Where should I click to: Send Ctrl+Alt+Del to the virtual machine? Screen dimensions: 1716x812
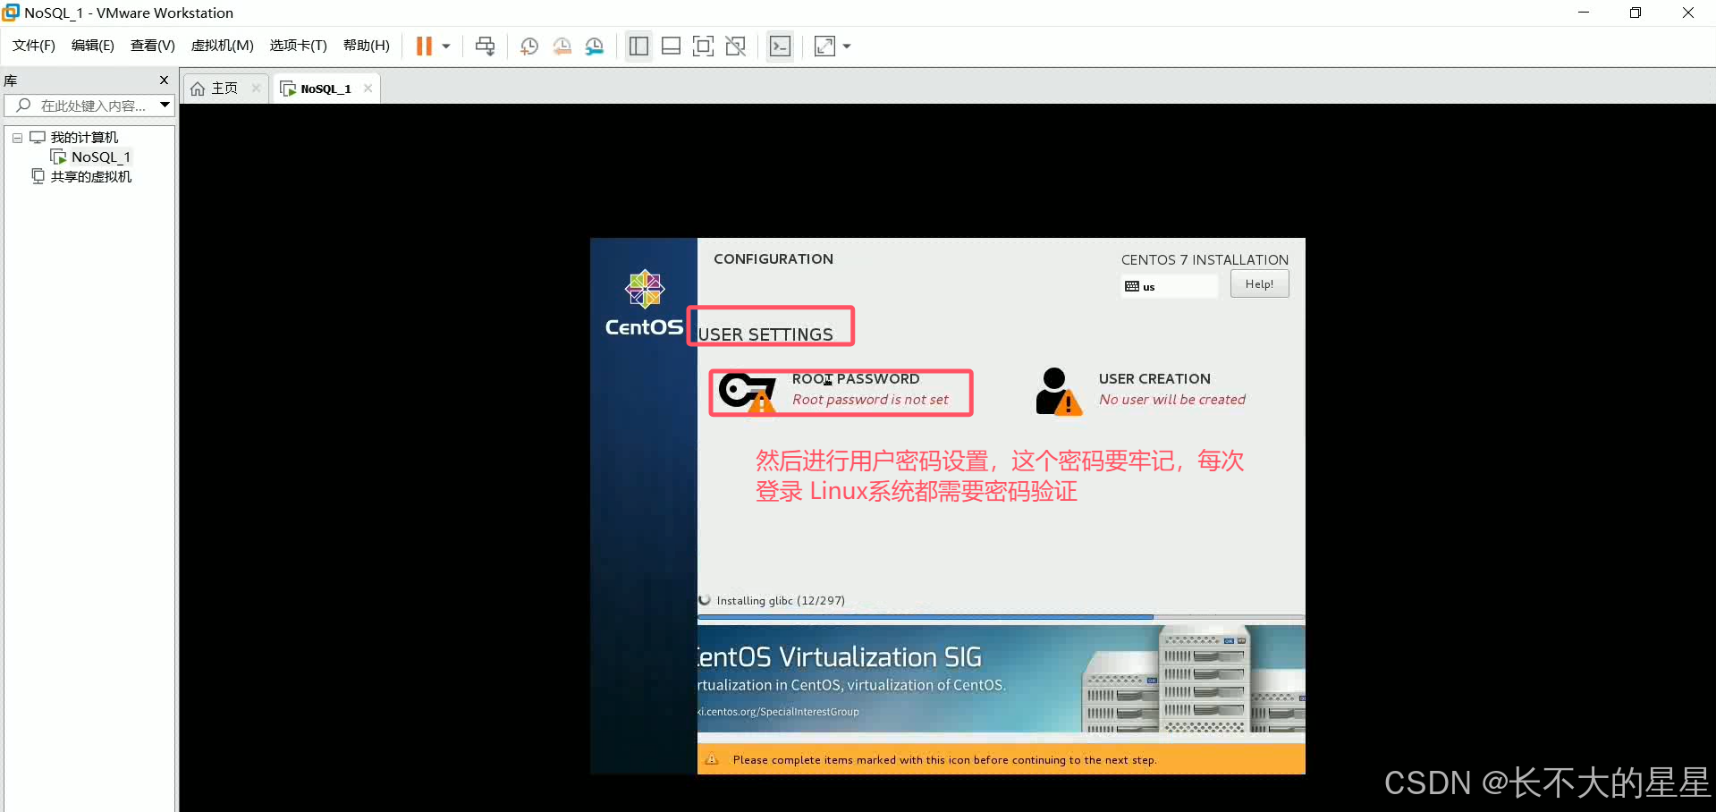pos(485,47)
